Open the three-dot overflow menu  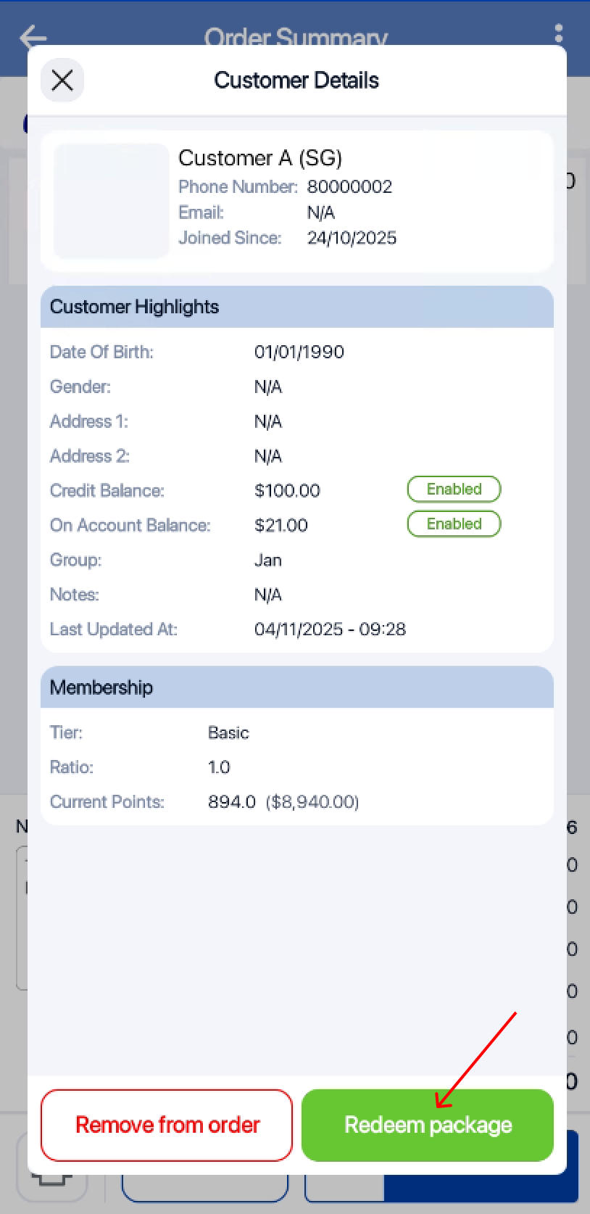[x=558, y=33]
